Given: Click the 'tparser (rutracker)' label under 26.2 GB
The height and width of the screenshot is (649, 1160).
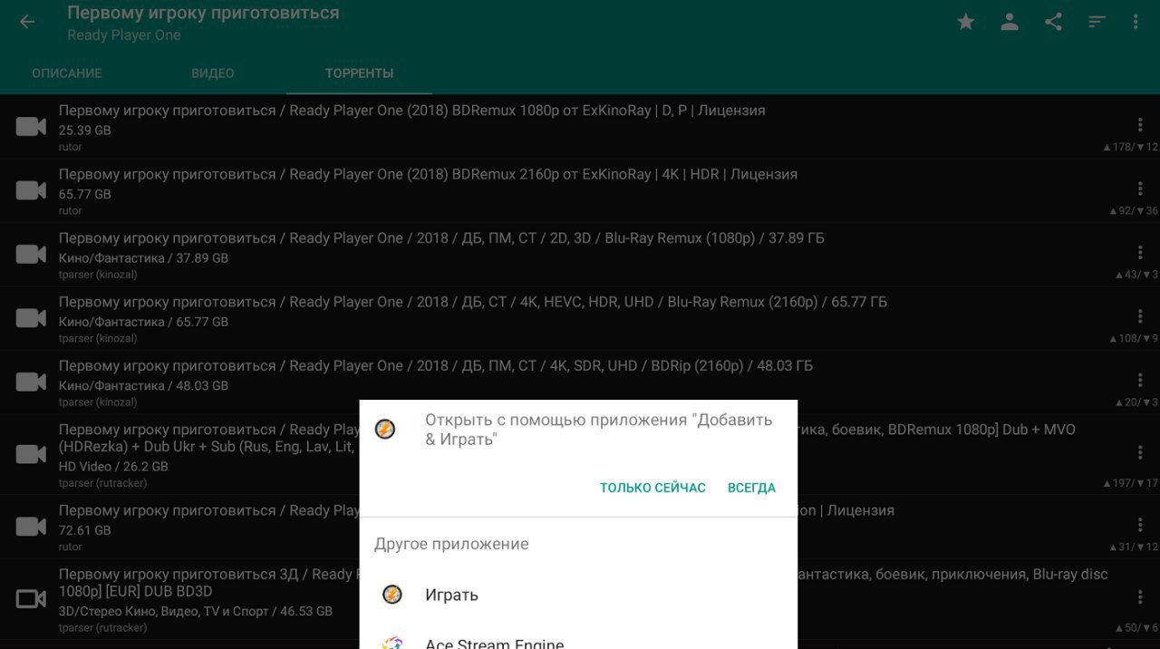Looking at the screenshot, I should pyautogui.click(x=102, y=483).
